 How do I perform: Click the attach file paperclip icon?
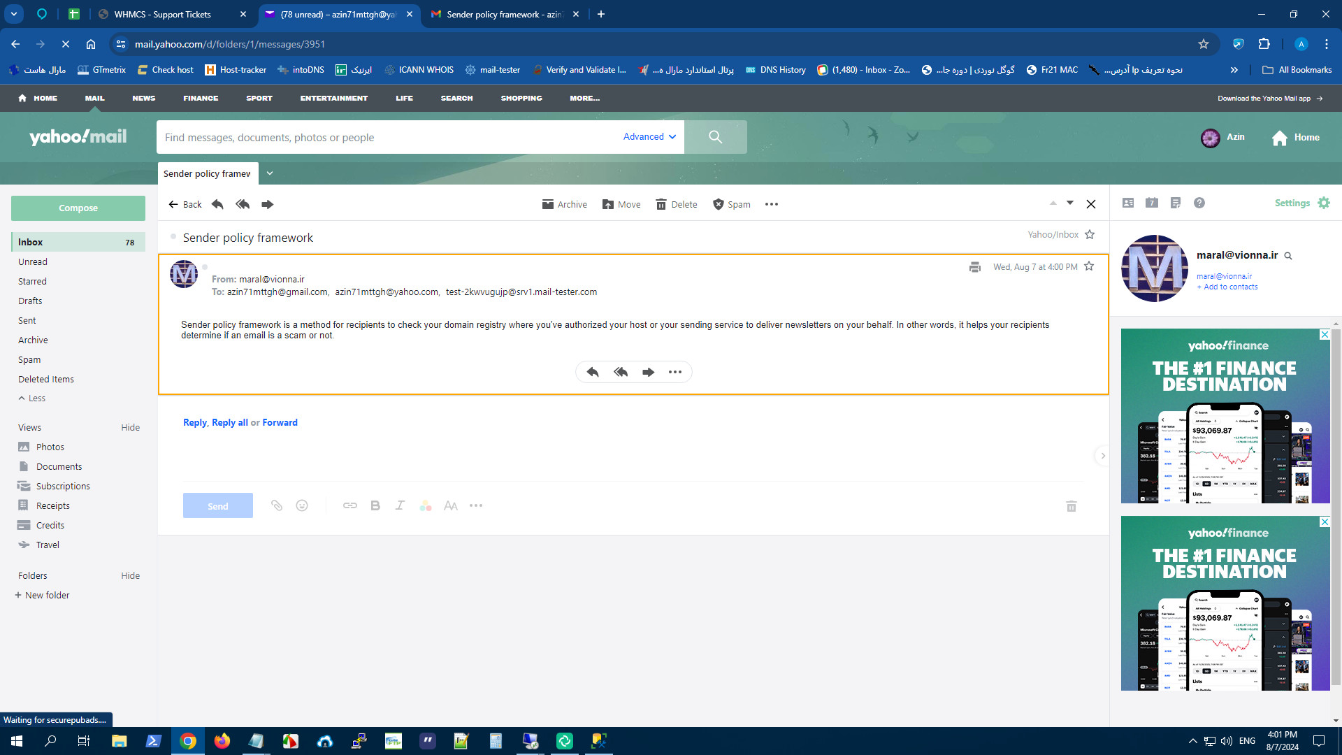(277, 505)
